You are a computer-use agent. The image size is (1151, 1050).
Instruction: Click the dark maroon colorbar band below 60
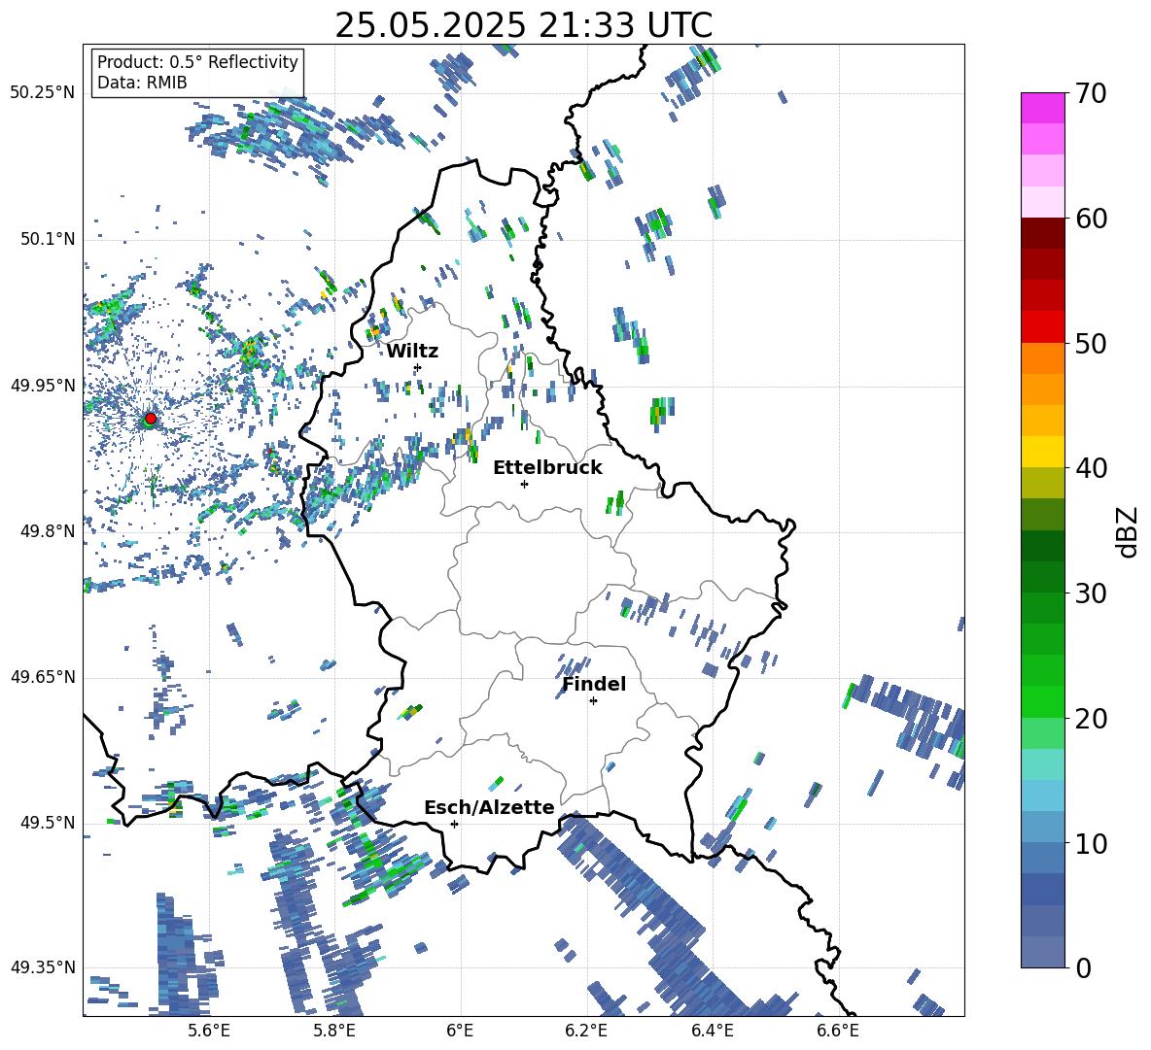(x=1042, y=233)
